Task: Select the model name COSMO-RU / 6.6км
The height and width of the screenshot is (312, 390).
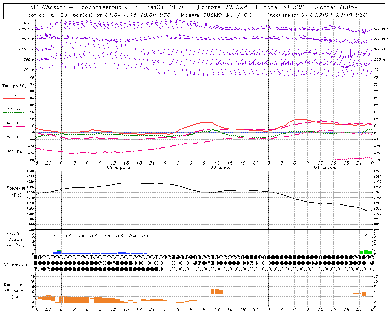Action: [x=231, y=15]
